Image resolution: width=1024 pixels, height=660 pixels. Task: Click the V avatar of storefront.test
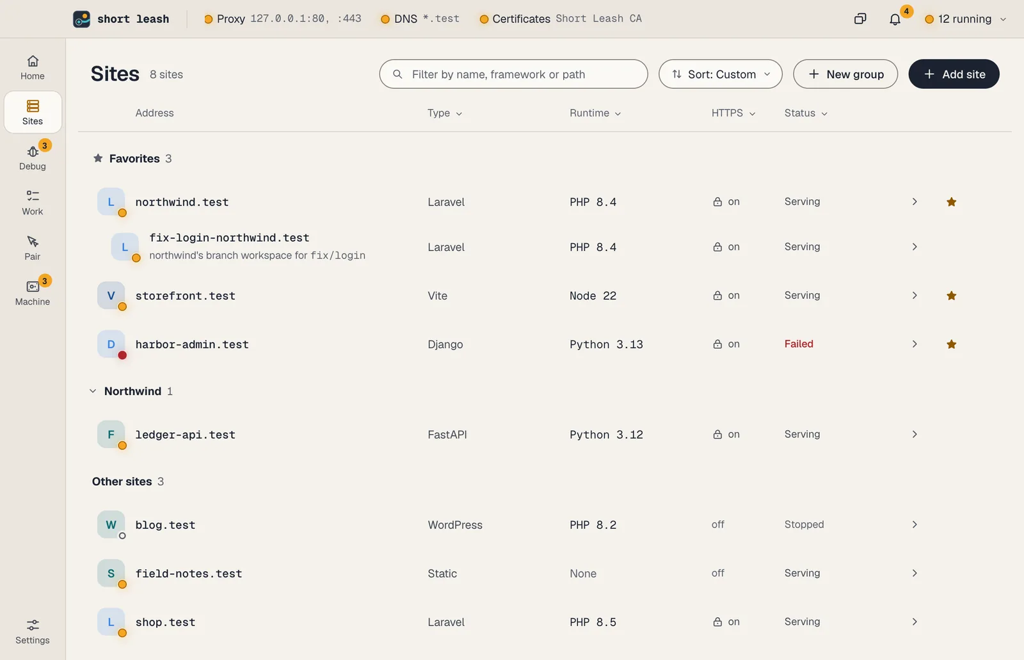click(x=111, y=296)
